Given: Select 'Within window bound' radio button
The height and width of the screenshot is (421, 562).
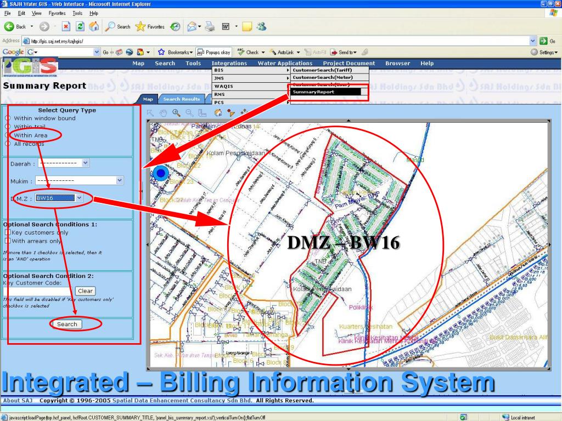Looking at the screenshot, I should point(8,118).
